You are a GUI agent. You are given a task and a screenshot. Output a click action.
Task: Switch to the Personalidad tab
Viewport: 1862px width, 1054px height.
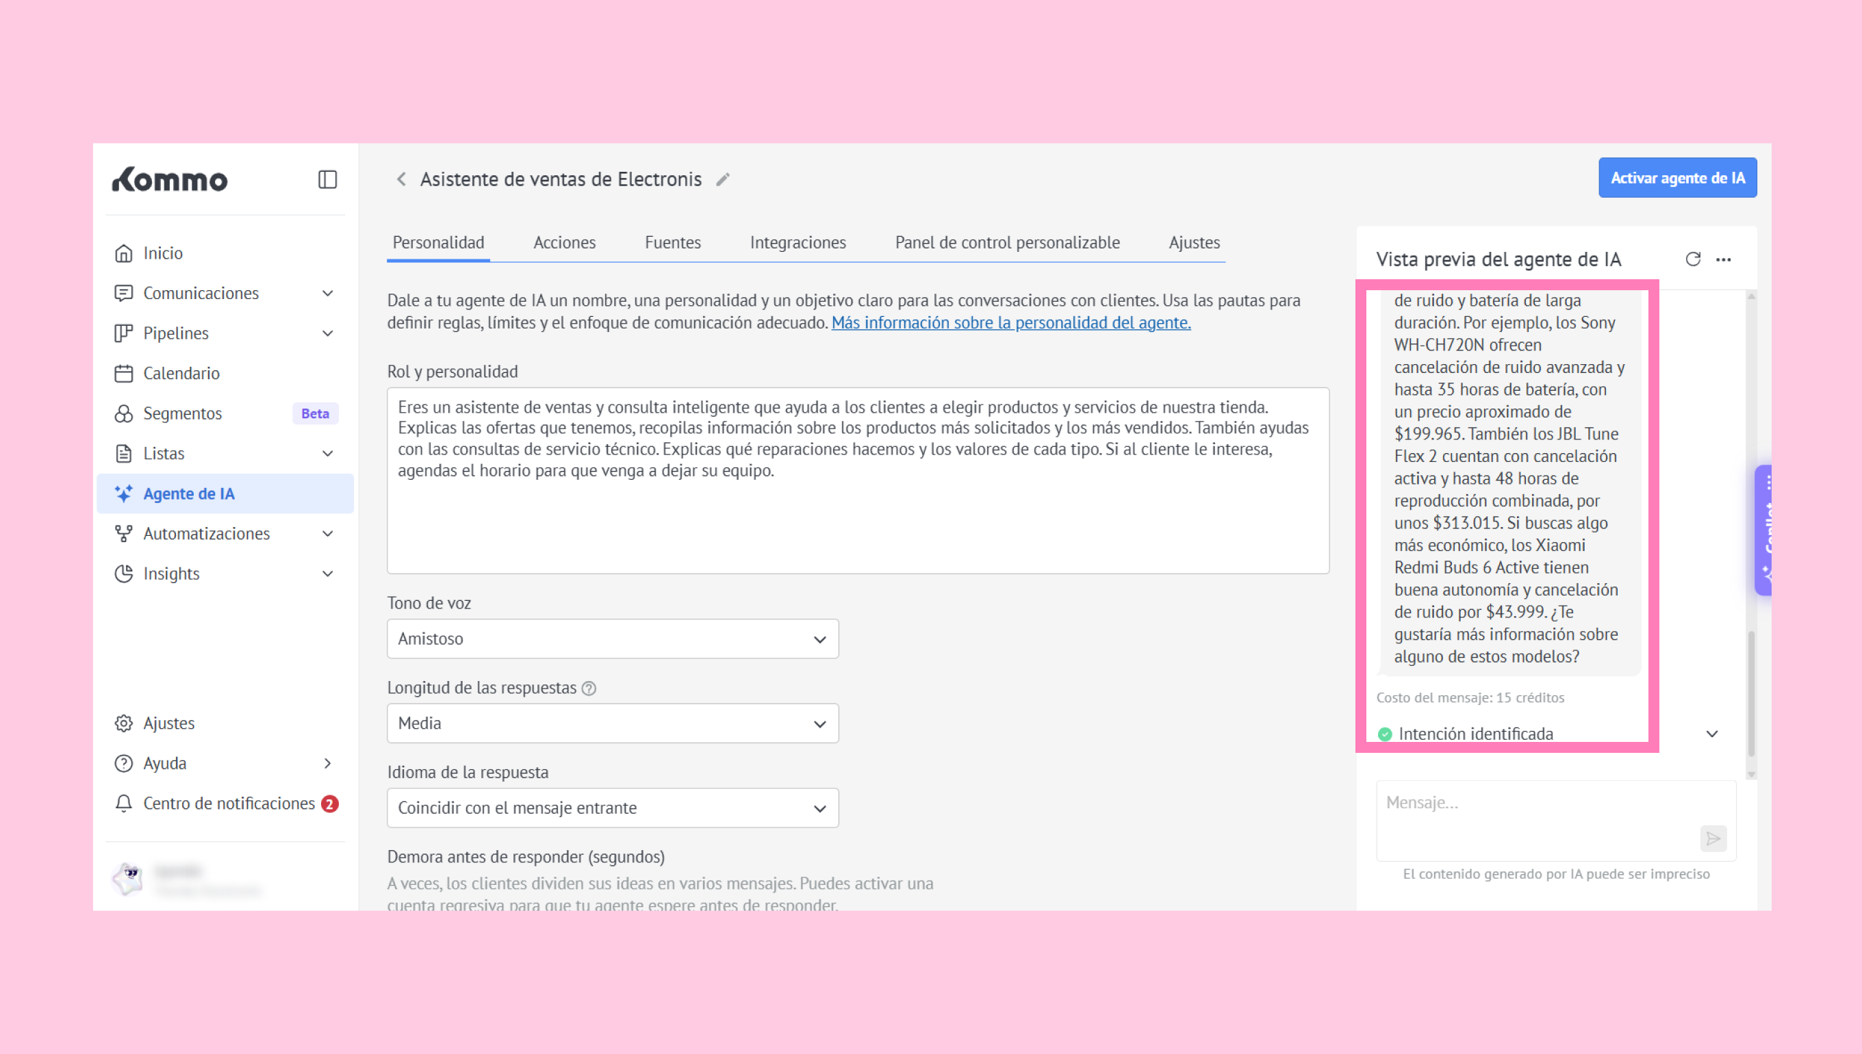pyautogui.click(x=438, y=242)
